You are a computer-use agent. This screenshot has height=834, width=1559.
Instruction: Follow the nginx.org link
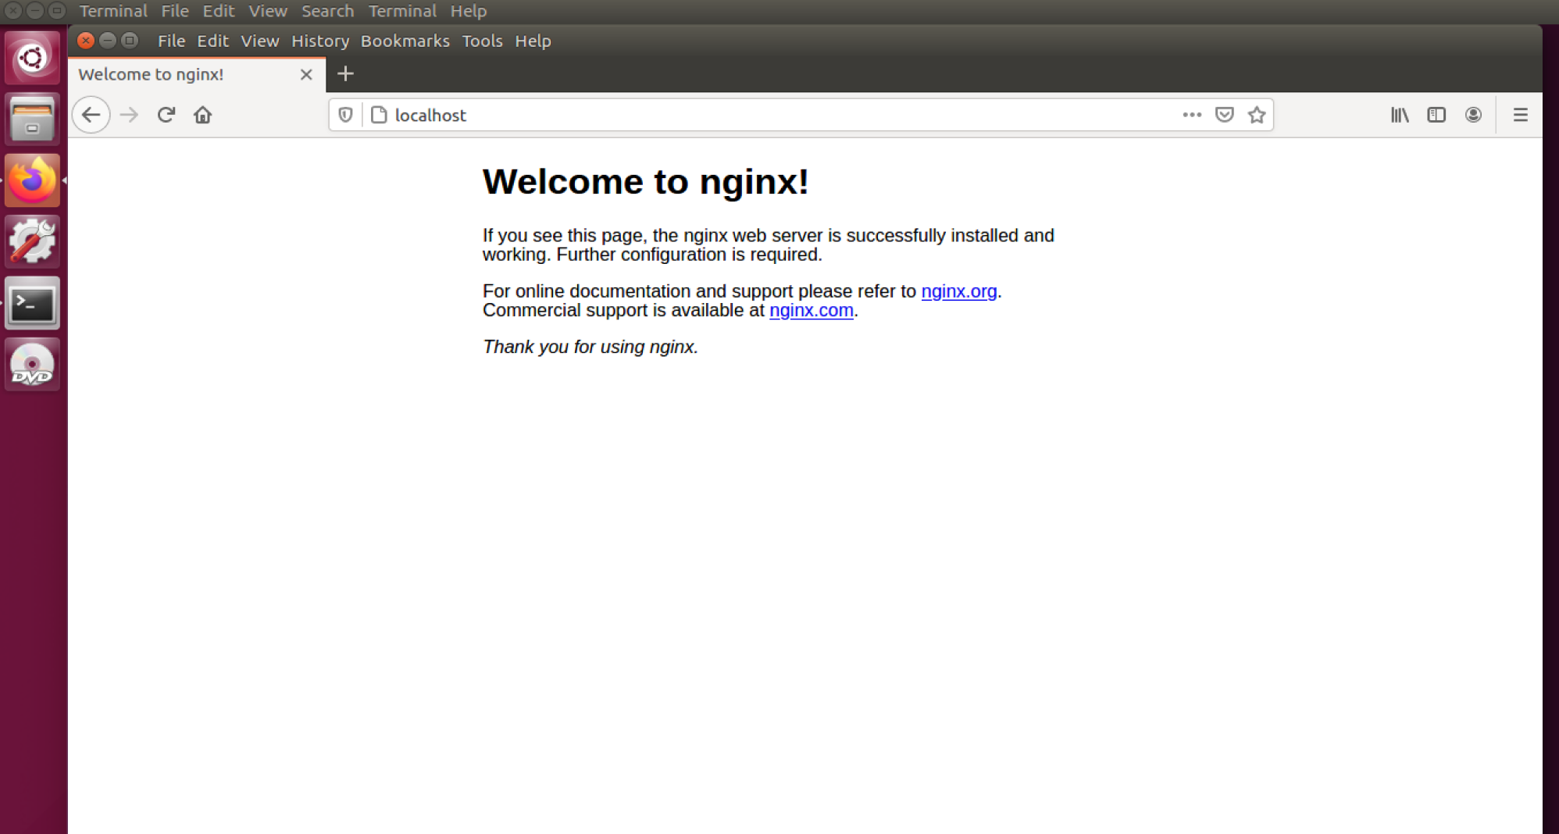click(958, 291)
